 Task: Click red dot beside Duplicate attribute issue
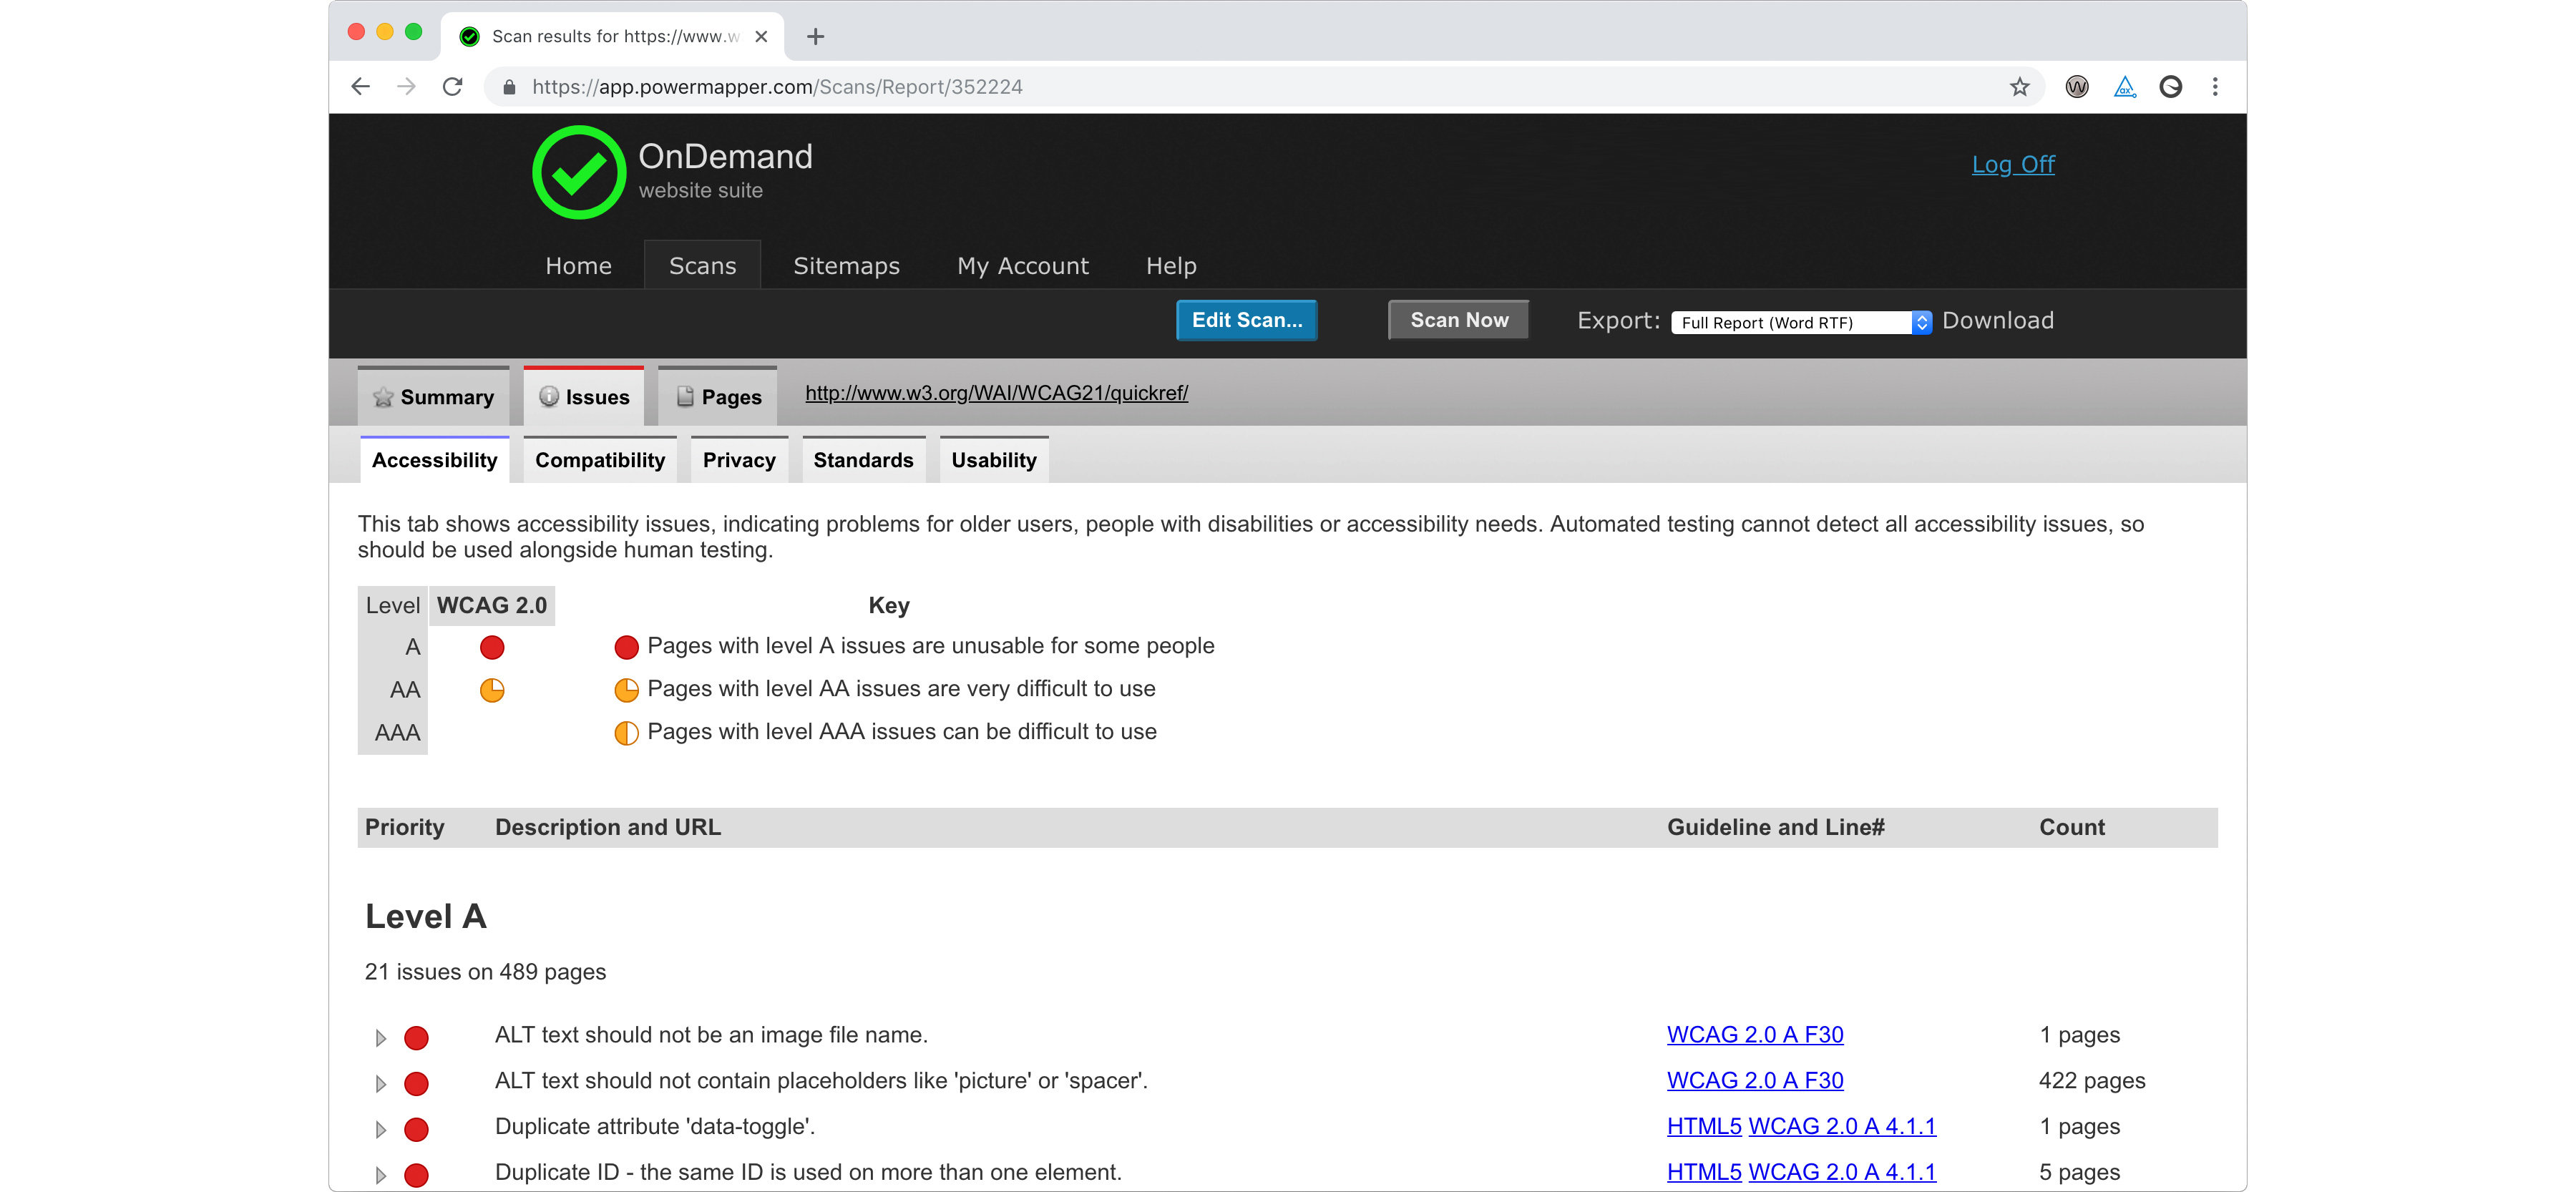coord(416,1129)
